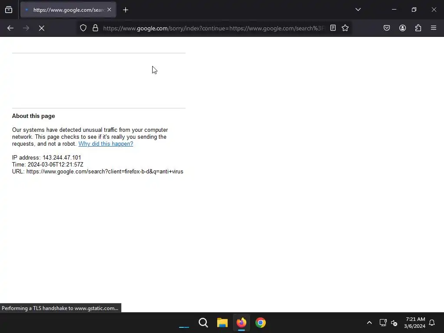Click the Time 2024-03-06T12:21:57Z line

pos(48,164)
